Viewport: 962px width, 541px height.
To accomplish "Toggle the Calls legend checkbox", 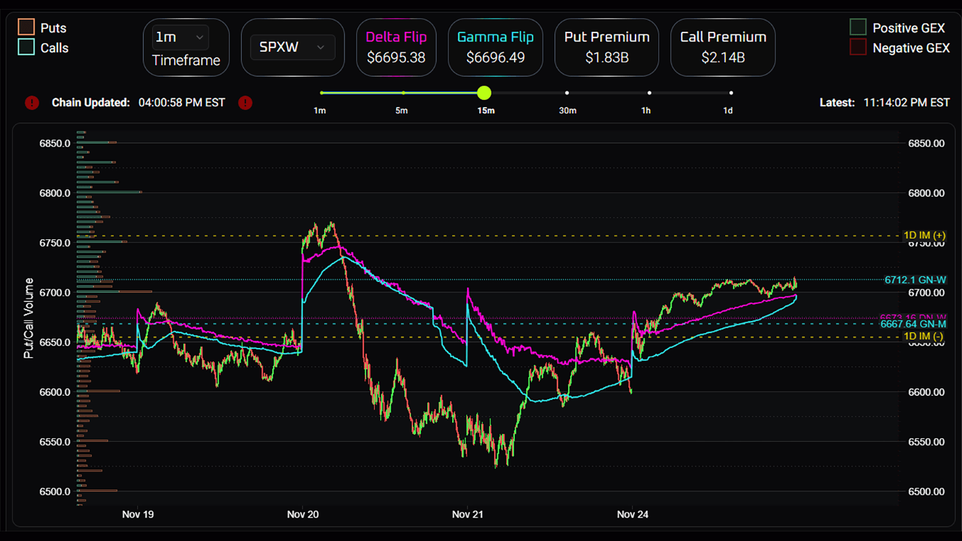I will (x=26, y=47).
